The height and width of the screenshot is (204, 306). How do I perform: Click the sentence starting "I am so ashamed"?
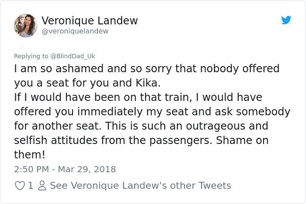(146, 68)
